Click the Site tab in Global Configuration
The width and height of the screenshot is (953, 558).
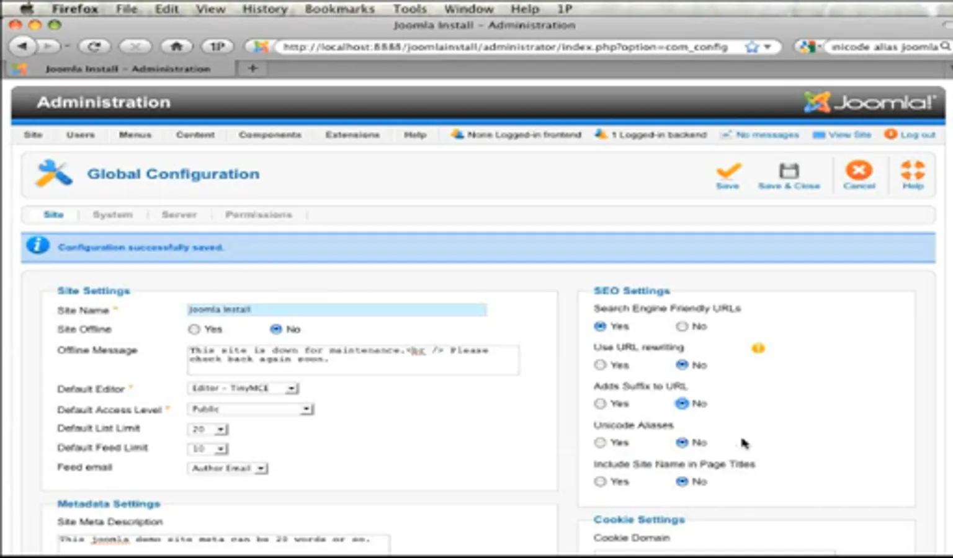click(x=53, y=215)
